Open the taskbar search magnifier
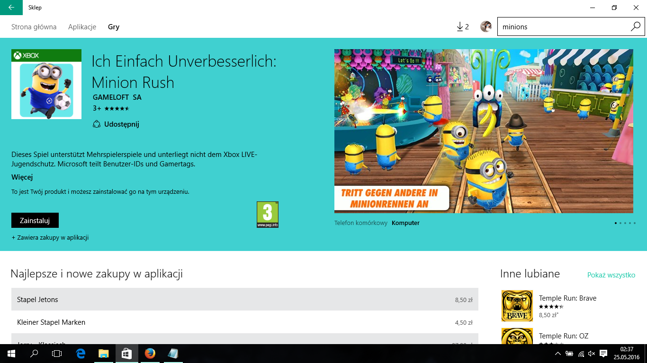 pyautogui.click(x=34, y=354)
